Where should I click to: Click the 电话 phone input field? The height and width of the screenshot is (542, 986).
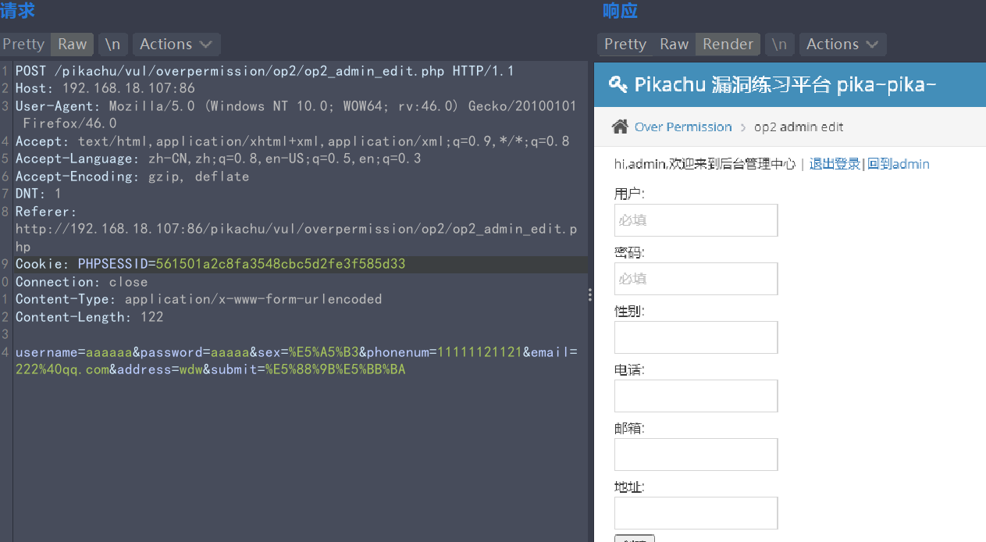pos(695,396)
